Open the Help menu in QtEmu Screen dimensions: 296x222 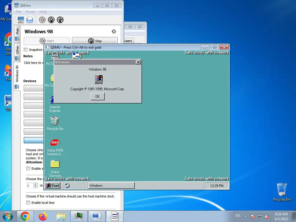[43, 12]
